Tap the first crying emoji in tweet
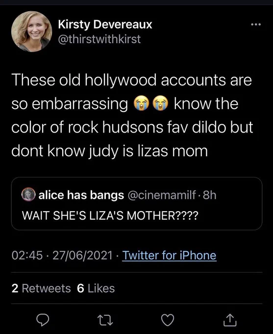 tap(141, 103)
